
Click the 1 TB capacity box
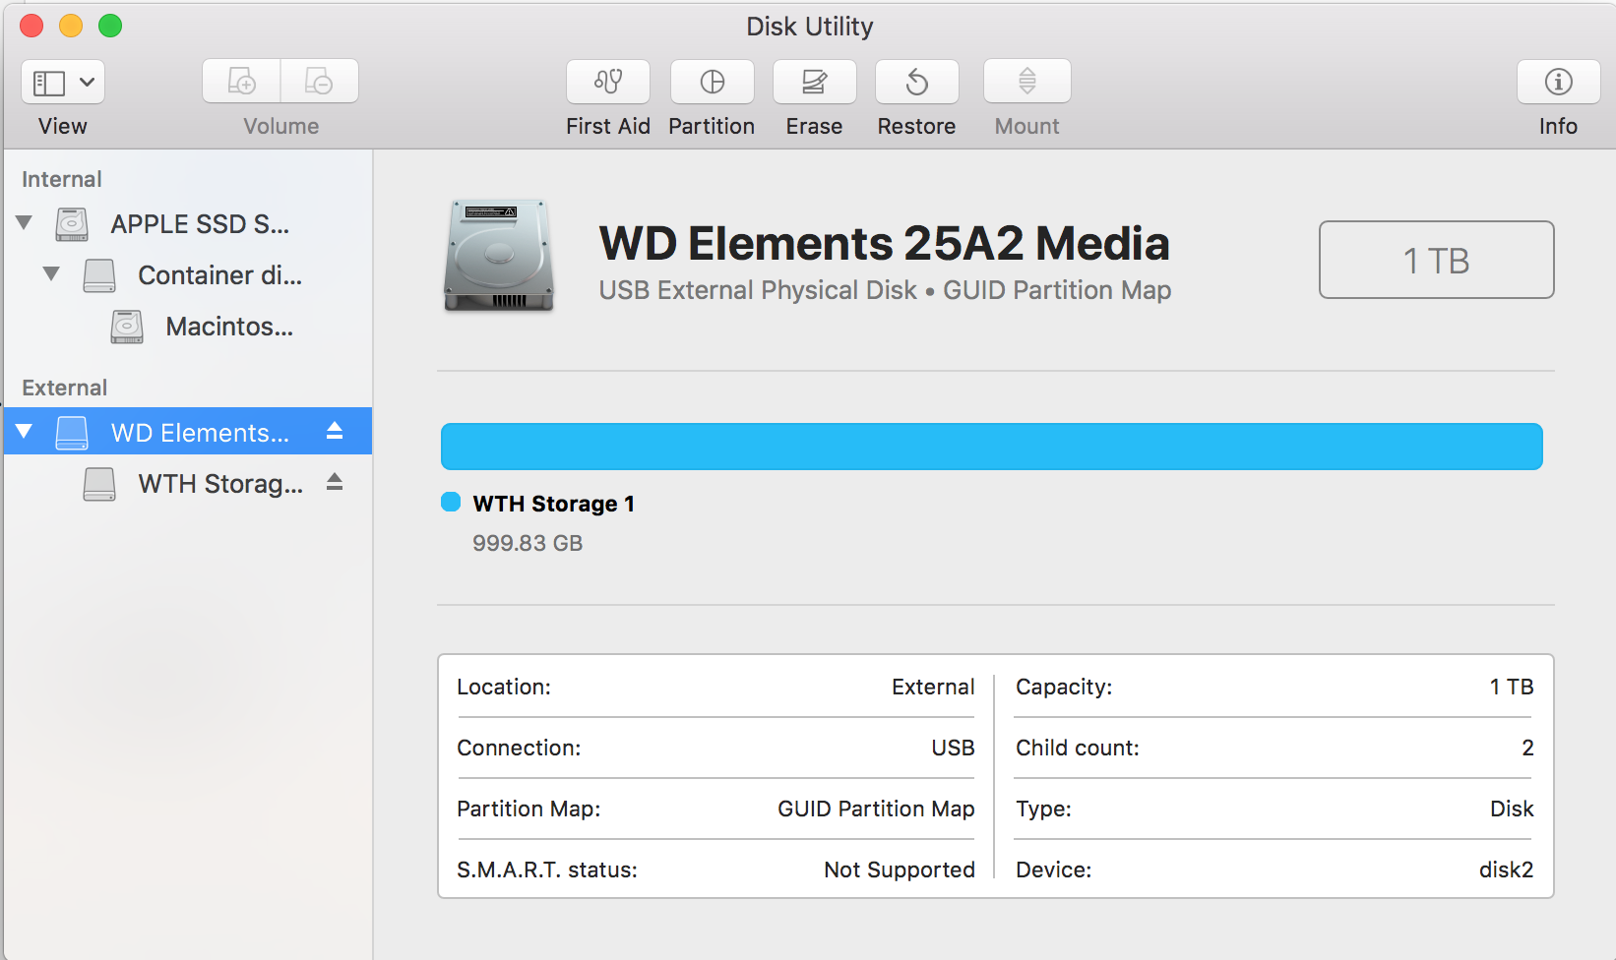click(x=1436, y=260)
